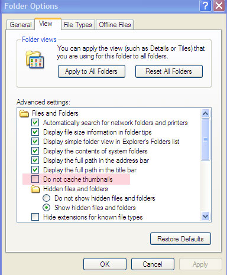Image resolution: width=227 pixels, height=275 pixels.
Task: Click Apply to All Folders button
Action: (92, 71)
